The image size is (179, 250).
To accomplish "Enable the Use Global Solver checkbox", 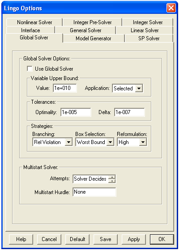I will point(30,69).
